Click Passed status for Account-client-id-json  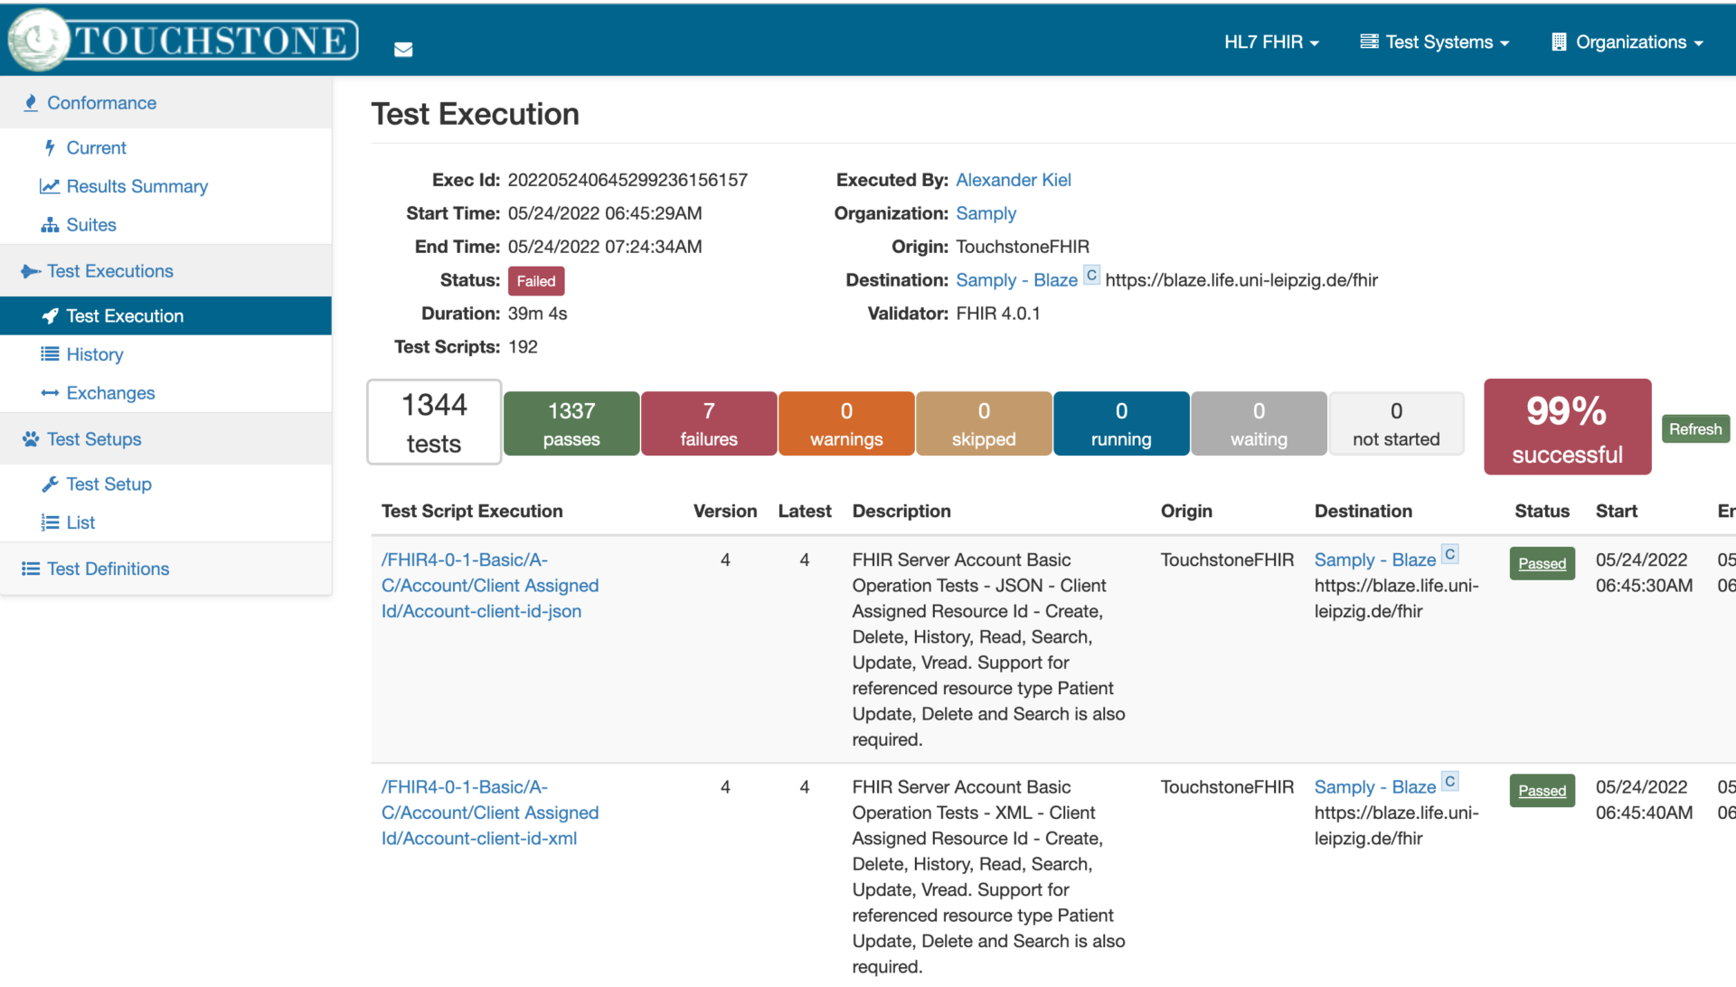tap(1543, 564)
